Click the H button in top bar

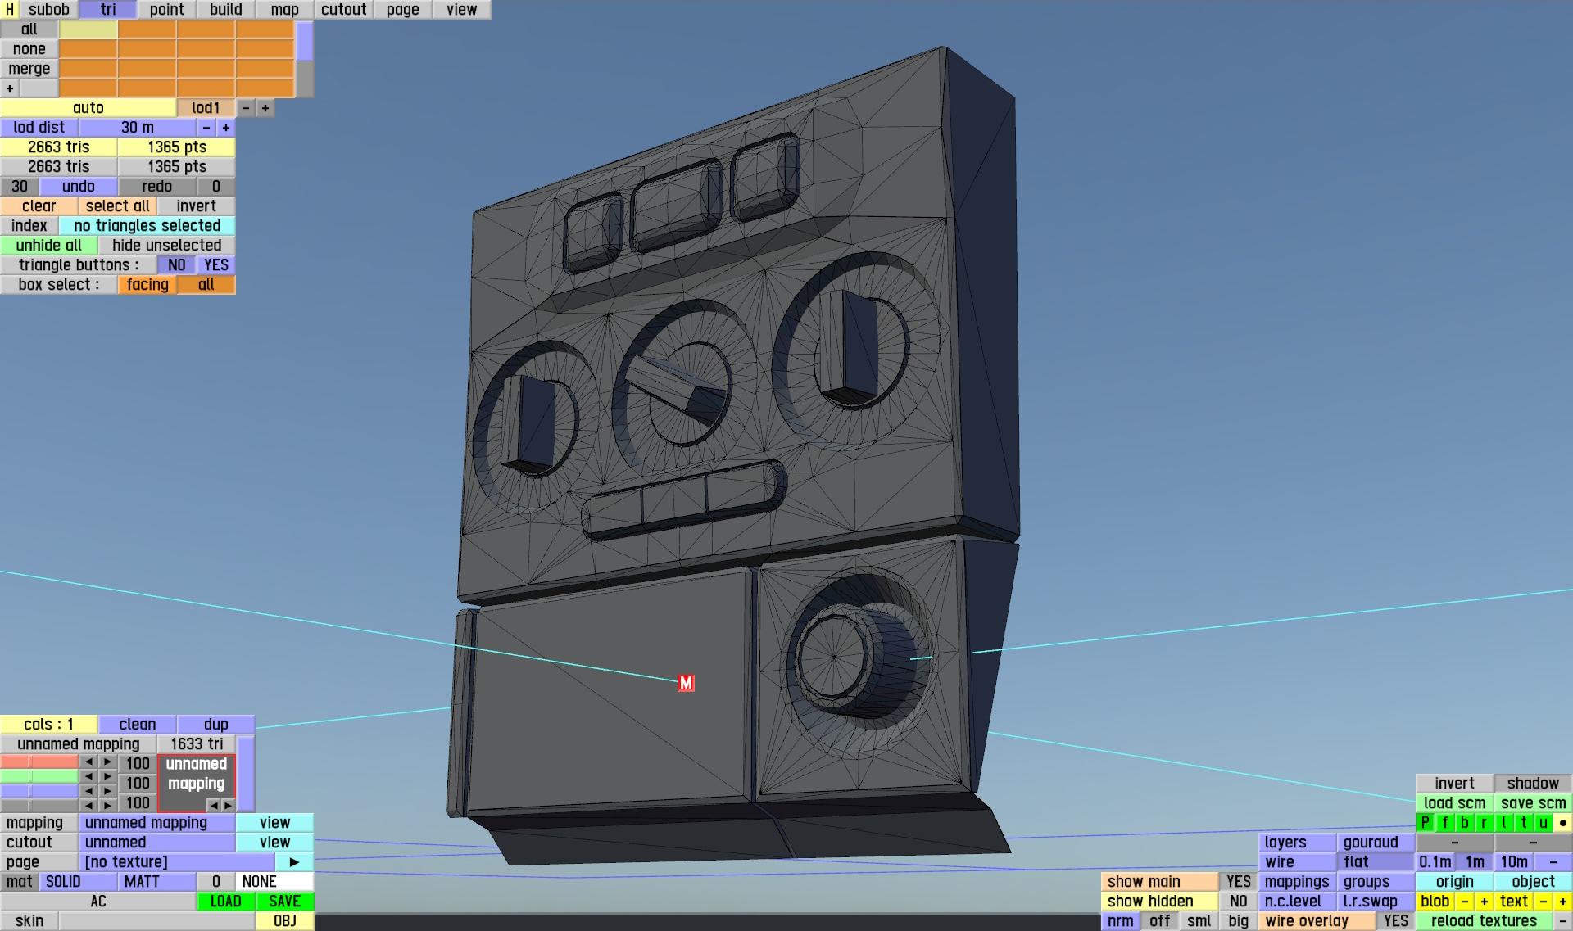coord(9,10)
